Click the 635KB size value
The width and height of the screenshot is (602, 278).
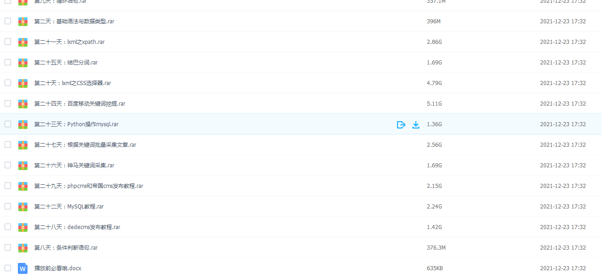pyautogui.click(x=435, y=268)
